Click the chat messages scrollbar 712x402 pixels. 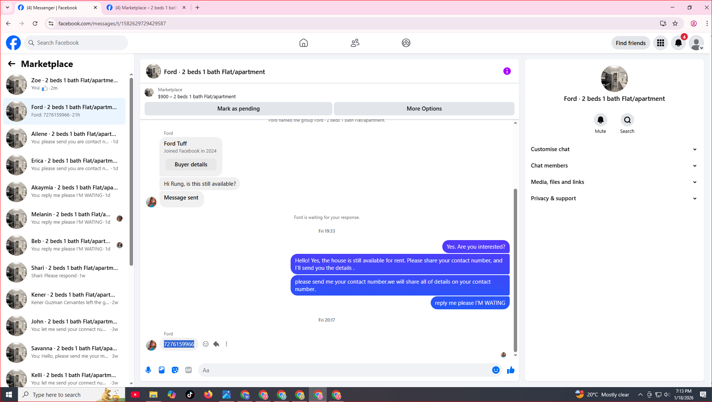pos(515,270)
